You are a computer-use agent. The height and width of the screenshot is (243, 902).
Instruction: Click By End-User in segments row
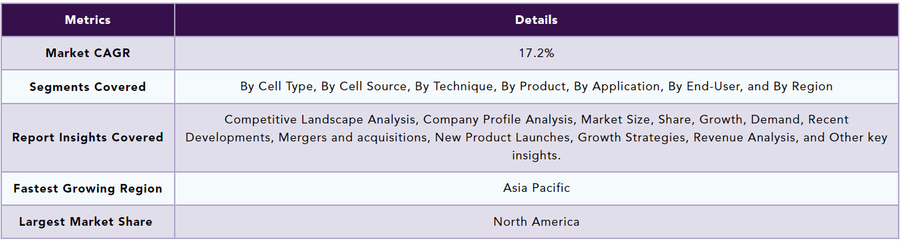pos(703,86)
